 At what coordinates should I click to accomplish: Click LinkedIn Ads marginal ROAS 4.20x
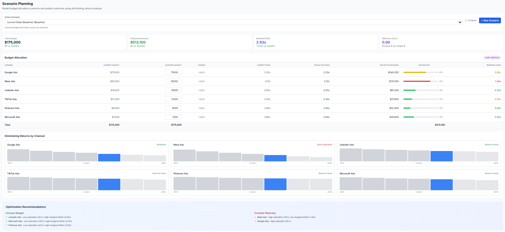click(x=498, y=90)
